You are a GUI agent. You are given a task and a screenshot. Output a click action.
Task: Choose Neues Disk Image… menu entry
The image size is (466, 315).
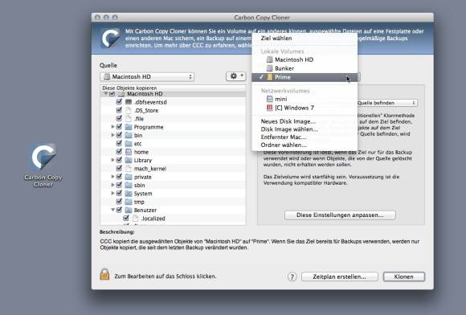pos(305,121)
